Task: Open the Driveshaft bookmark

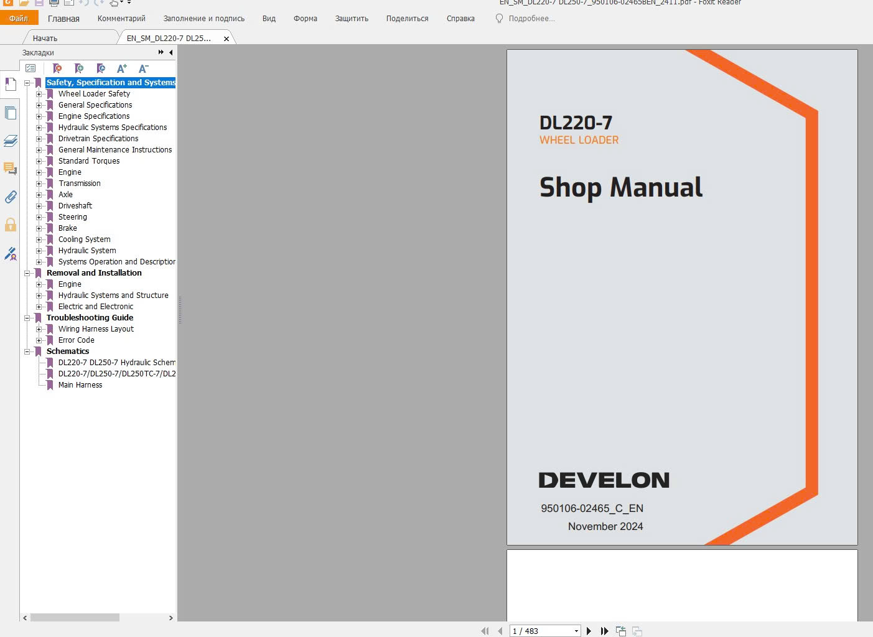Action: point(75,206)
